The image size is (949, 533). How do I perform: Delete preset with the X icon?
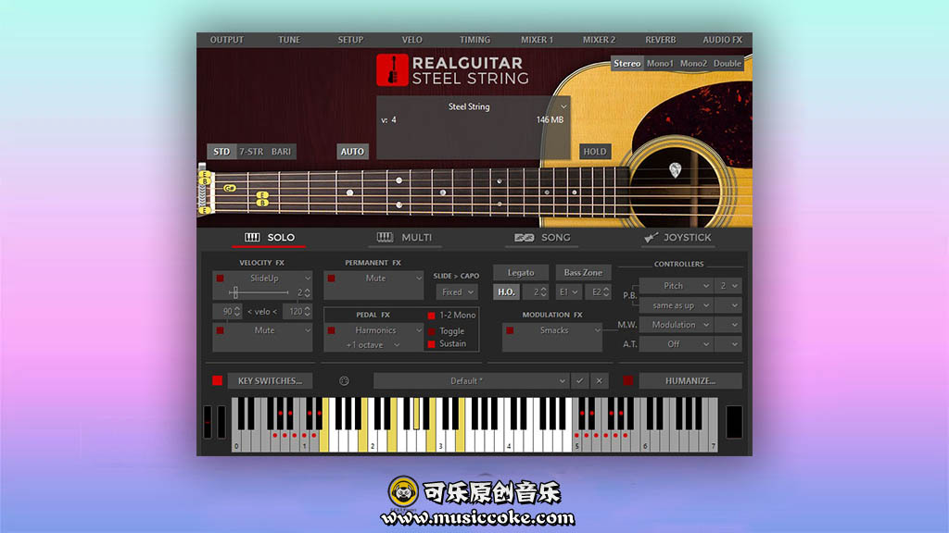pos(600,380)
